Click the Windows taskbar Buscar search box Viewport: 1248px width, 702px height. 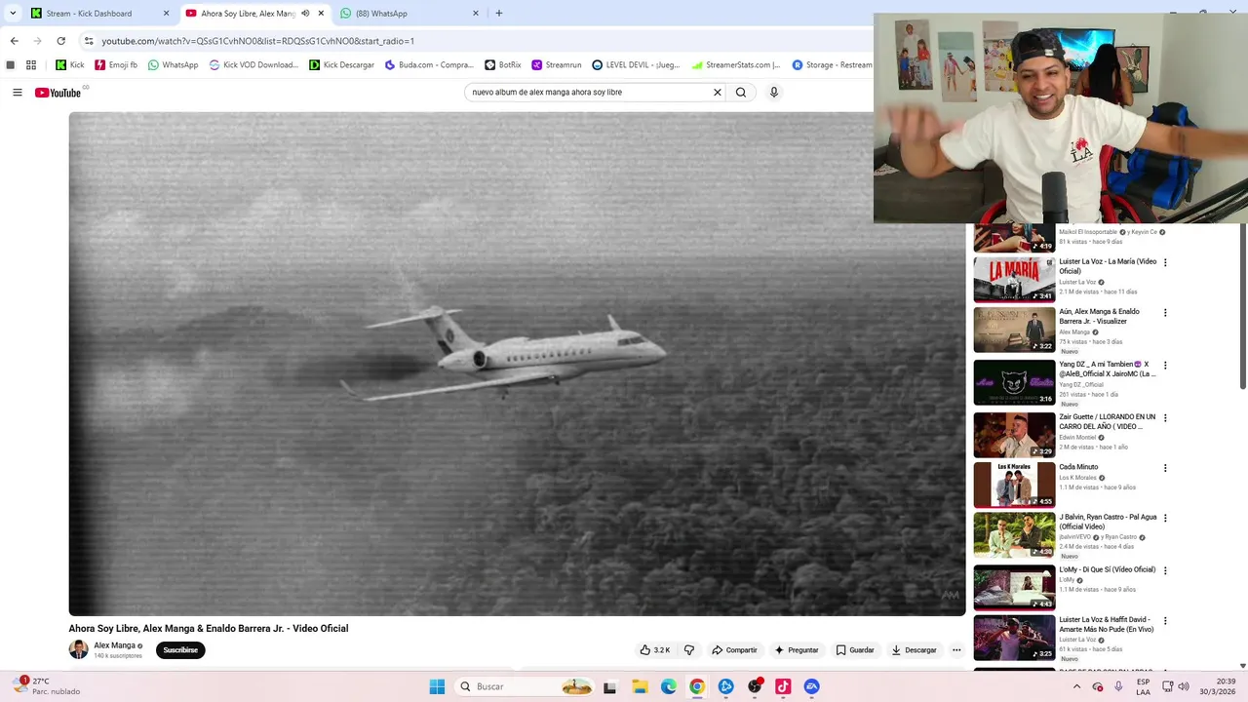[525, 686]
